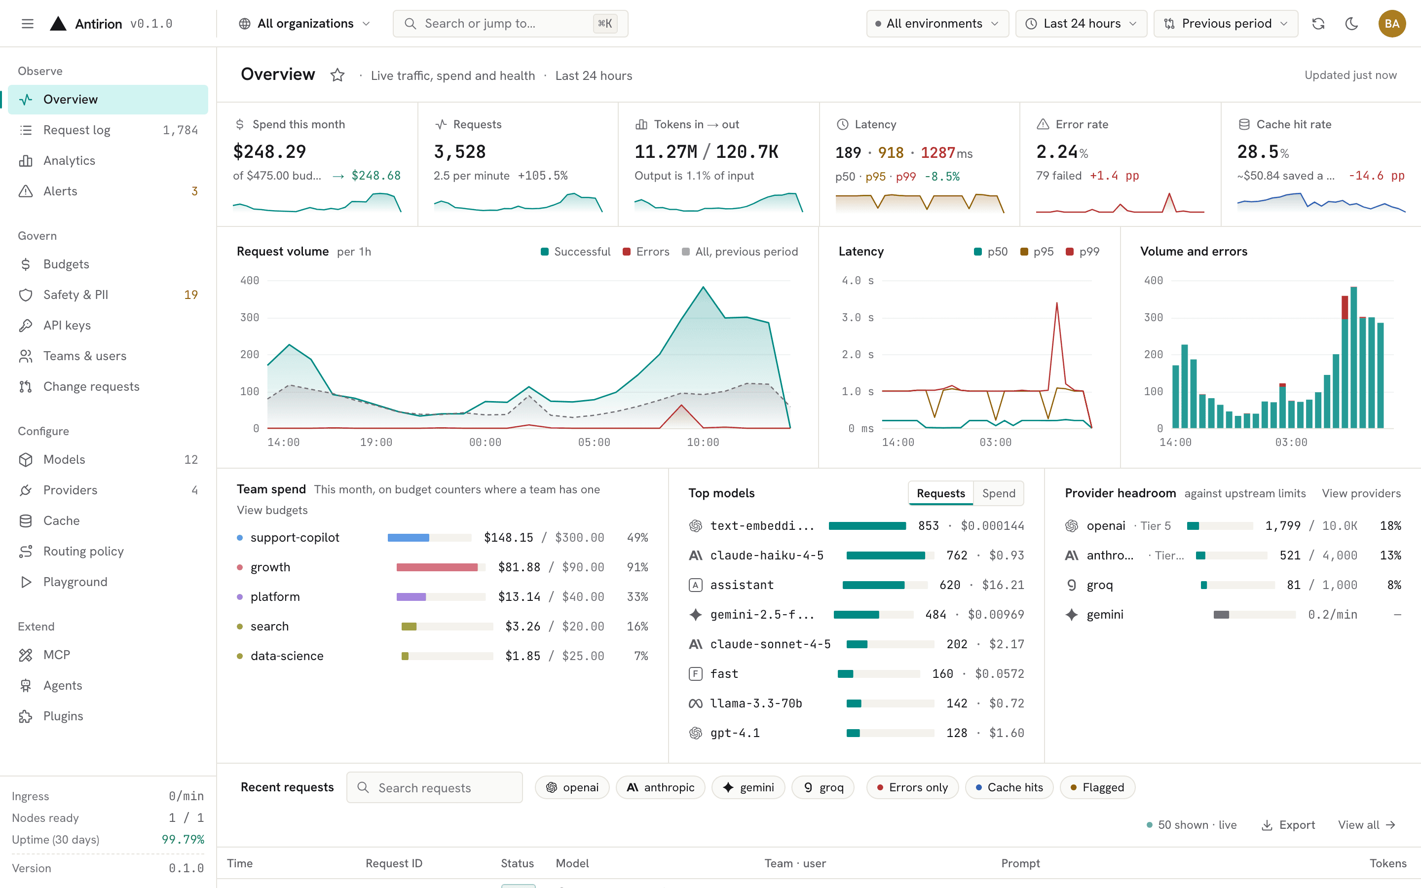The height and width of the screenshot is (888, 1421).
Task: Click View providers link
Action: tap(1361, 493)
